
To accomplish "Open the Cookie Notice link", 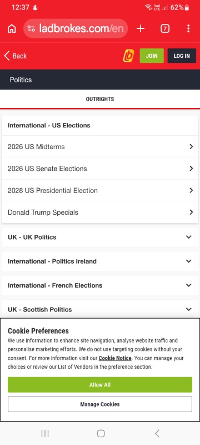I will tap(115, 358).
